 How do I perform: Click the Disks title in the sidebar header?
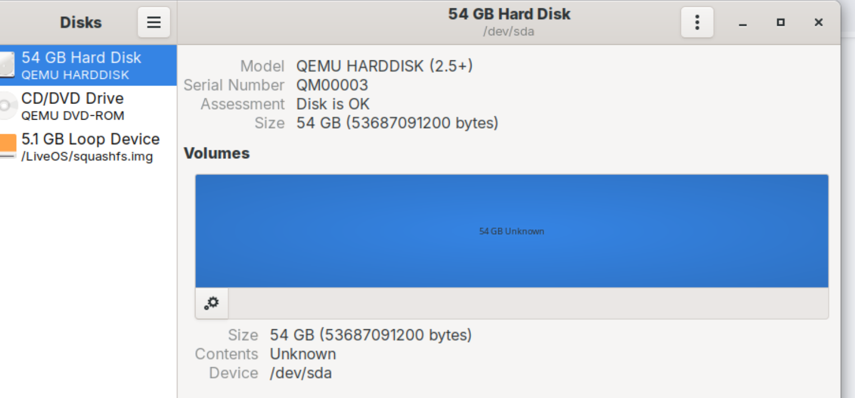(81, 22)
